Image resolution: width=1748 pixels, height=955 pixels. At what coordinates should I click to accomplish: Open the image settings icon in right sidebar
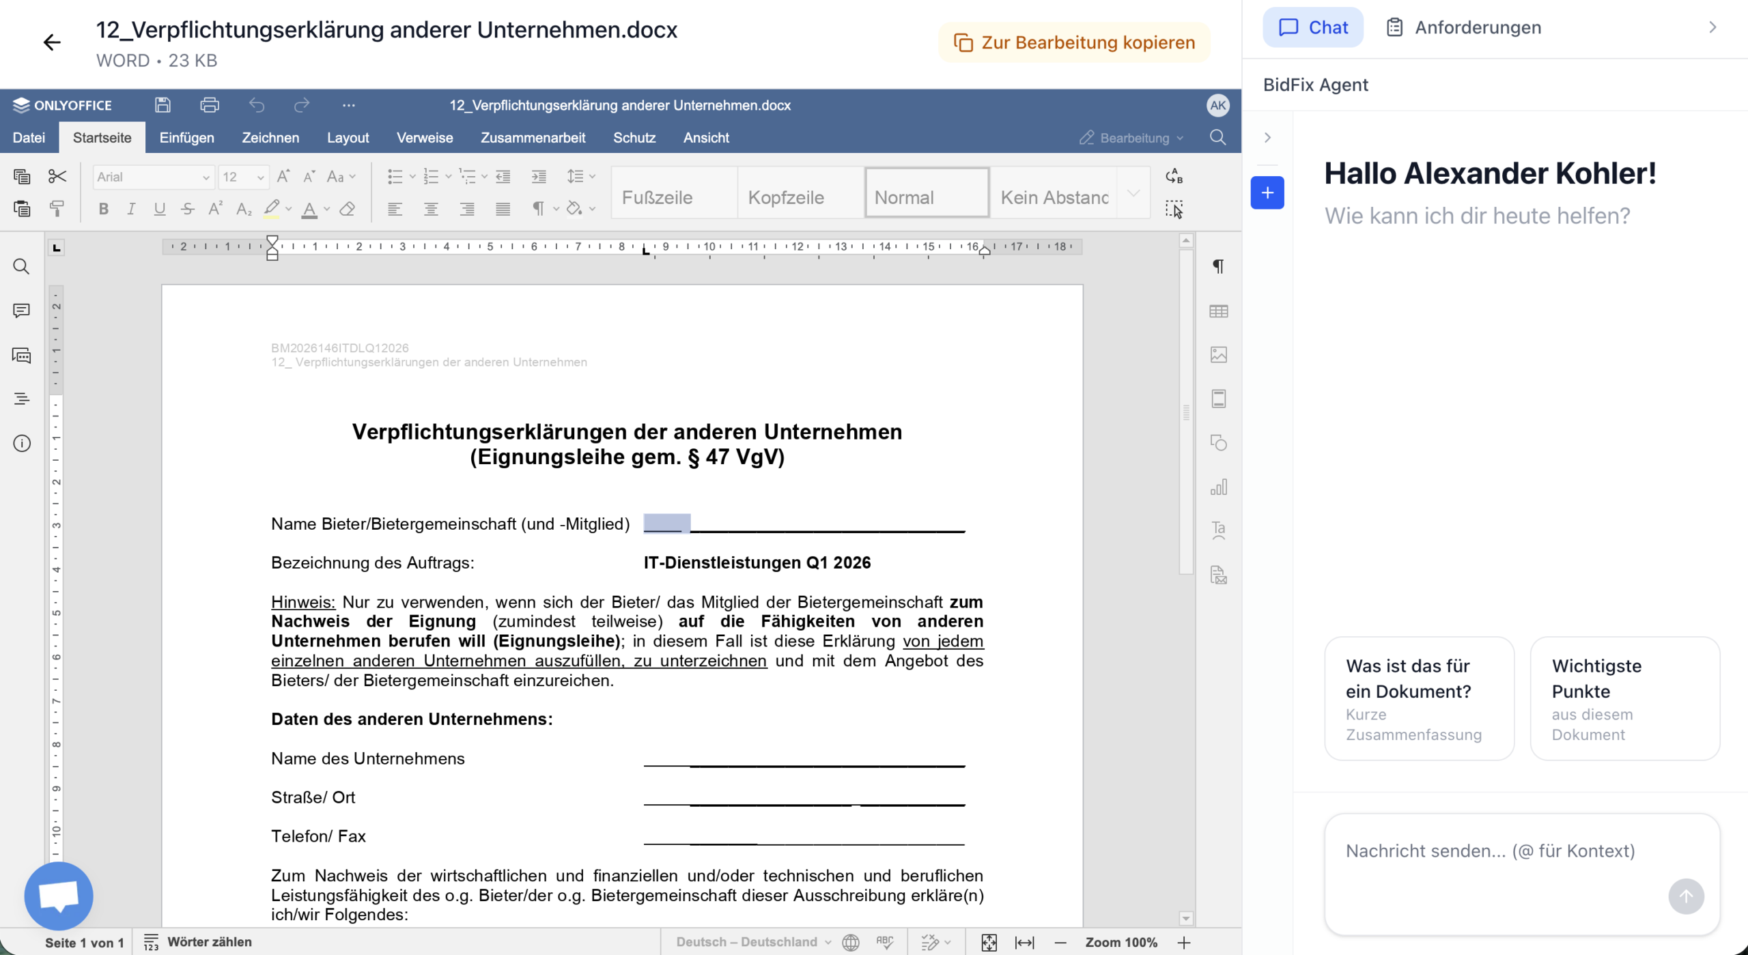coord(1218,355)
